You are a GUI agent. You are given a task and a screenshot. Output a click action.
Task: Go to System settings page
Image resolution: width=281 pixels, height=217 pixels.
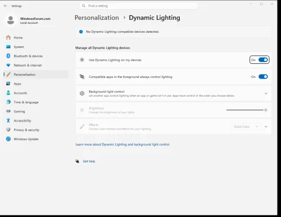coord(36,47)
